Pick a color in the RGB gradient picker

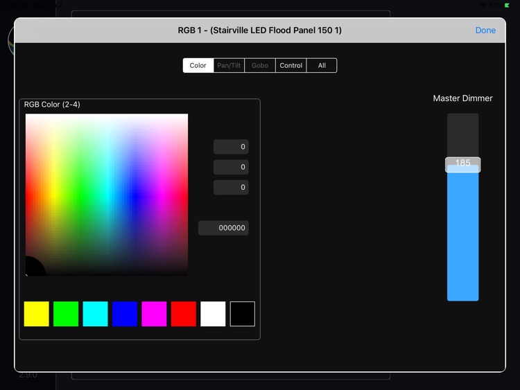click(107, 195)
